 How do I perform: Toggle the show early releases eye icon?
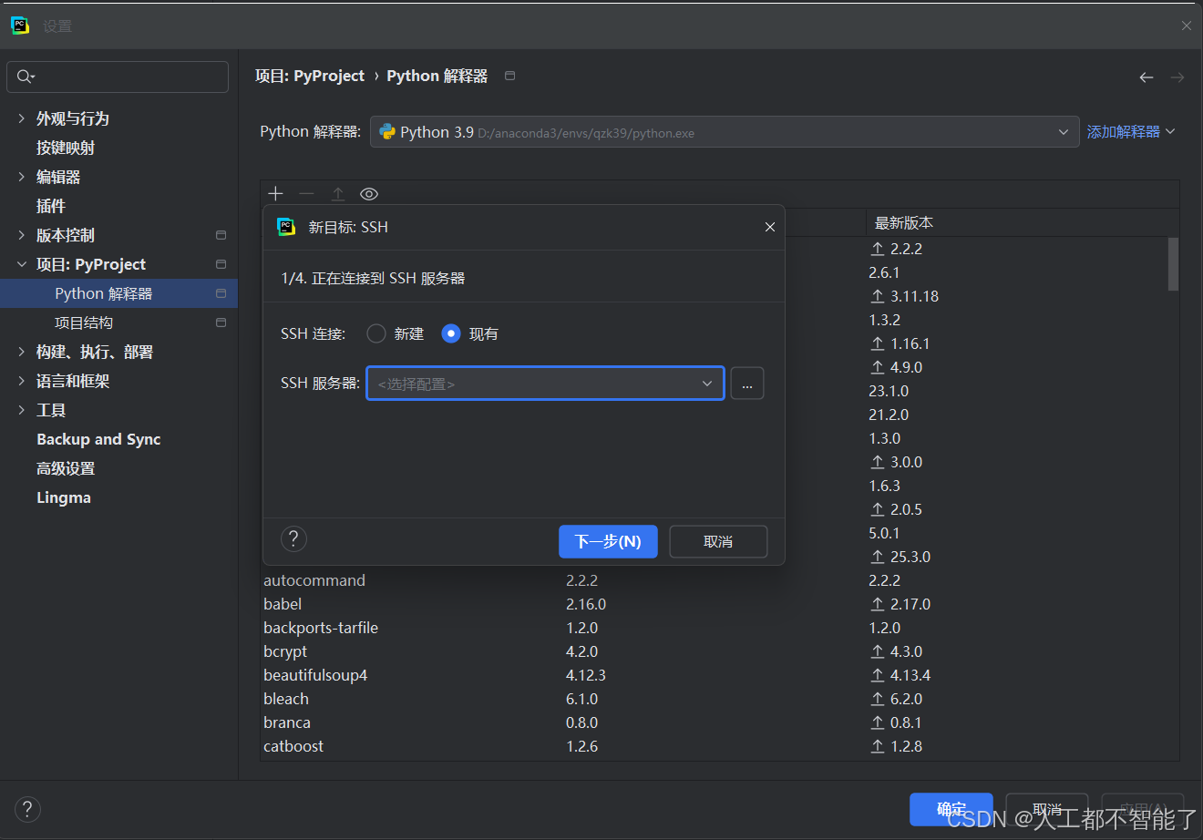coord(369,193)
